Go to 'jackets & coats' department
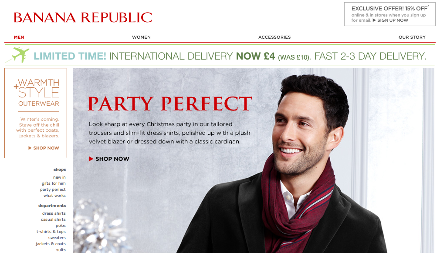440x253 pixels. click(x=51, y=244)
